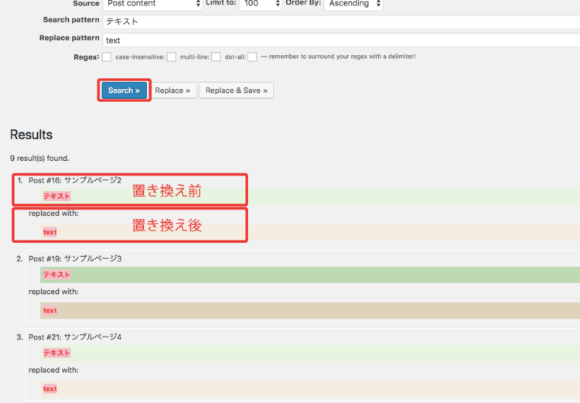Screen dimensions: 580x403
Task: Click highlighted テキスト match in Post #16
Action: pos(56,196)
